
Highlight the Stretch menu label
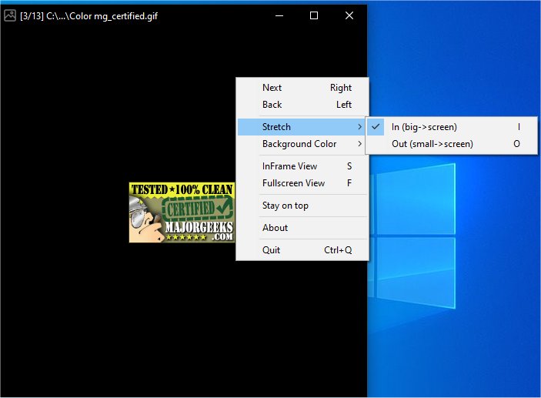276,127
